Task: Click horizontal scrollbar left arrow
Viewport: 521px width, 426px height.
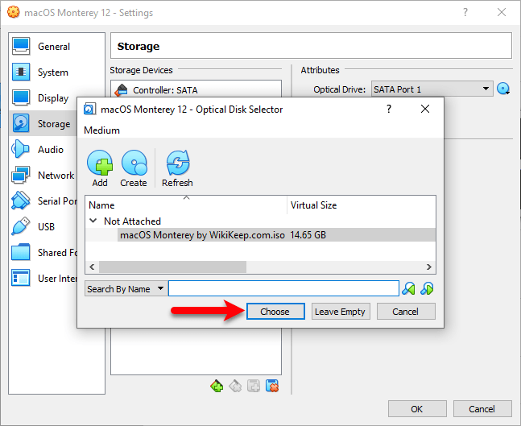Action: [92, 267]
